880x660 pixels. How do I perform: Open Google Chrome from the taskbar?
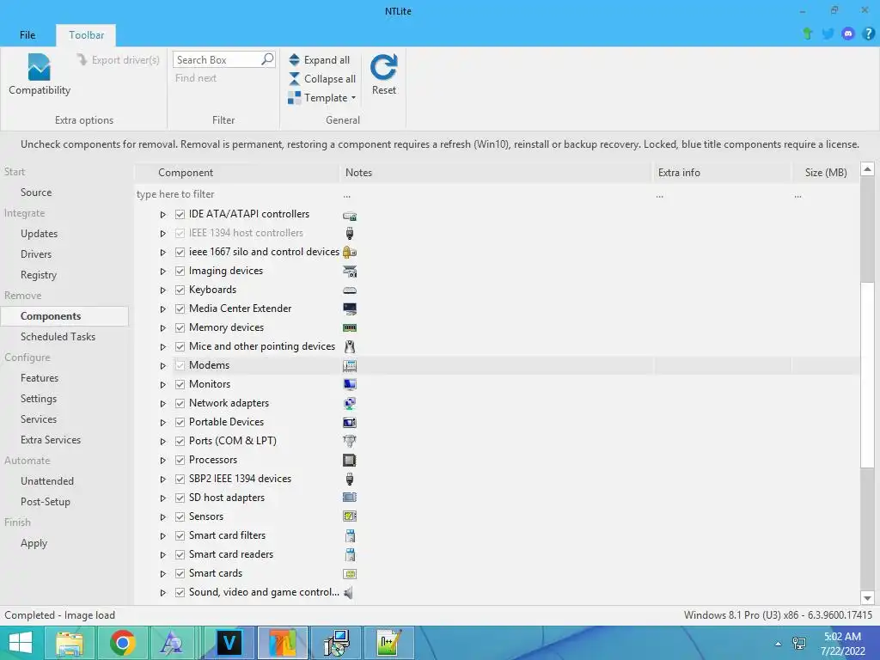(x=122, y=643)
